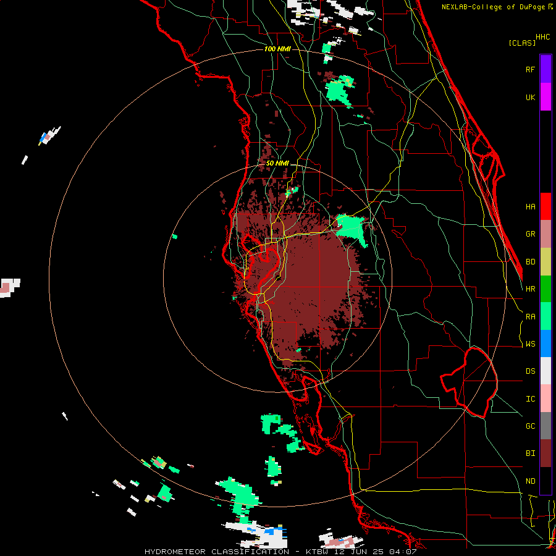Click the NEXLAB-College of DuPage credit text

pyautogui.click(x=494, y=7)
